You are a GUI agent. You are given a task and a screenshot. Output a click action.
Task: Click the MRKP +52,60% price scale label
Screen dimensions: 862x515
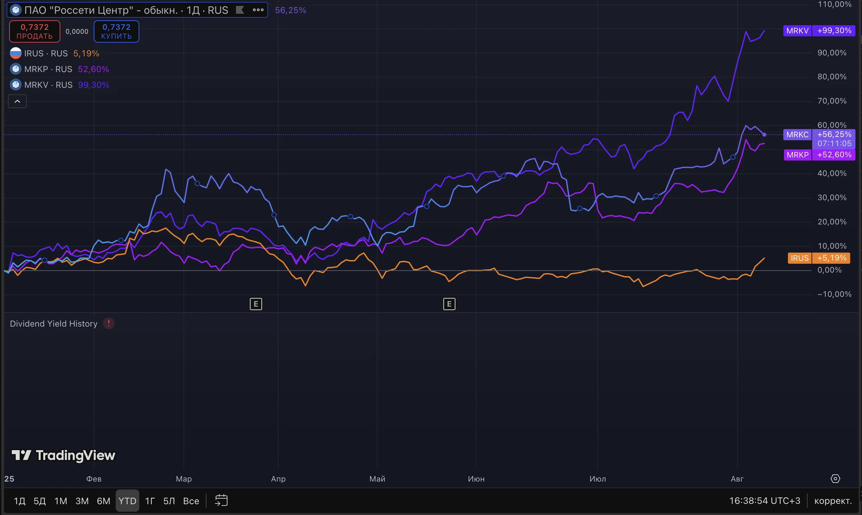[x=819, y=155]
